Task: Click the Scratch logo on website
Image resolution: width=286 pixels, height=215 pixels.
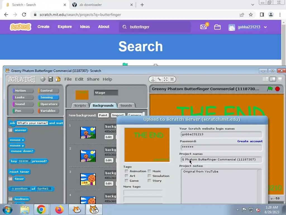Action: (x=20, y=27)
